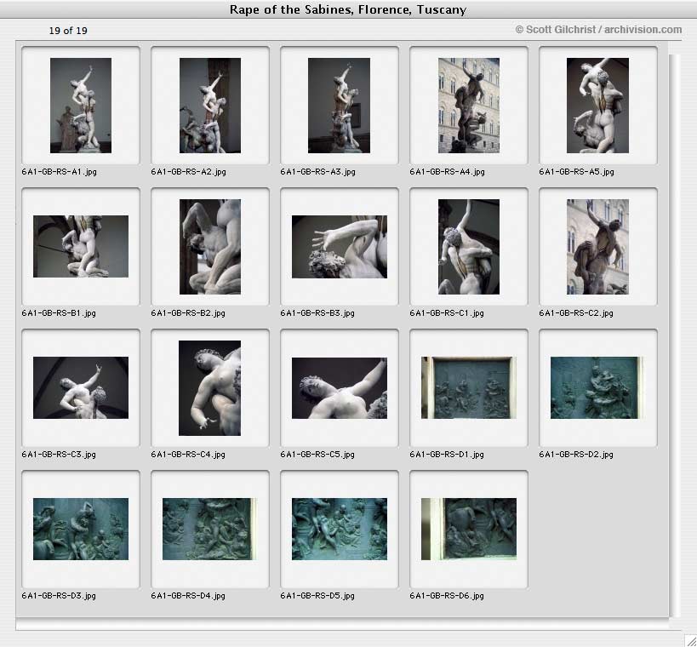Click caption text 6A1-GB-RS-A4.jpg
The height and width of the screenshot is (647, 697).
(447, 172)
